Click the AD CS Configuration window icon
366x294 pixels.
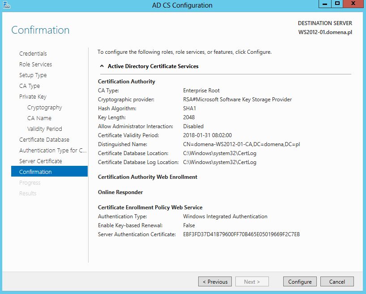click(6, 5)
